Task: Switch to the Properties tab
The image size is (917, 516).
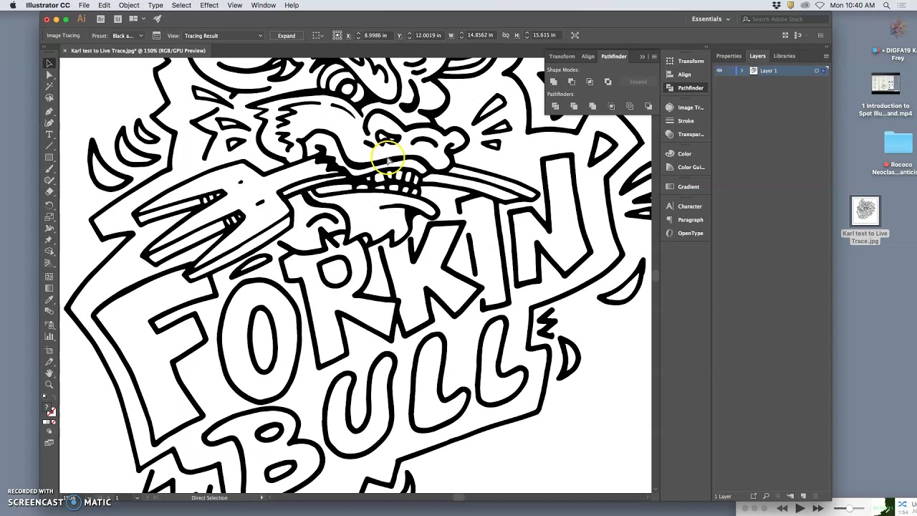Action: pos(729,56)
